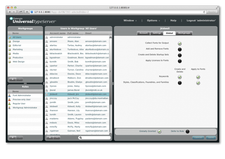
Task: Click the Preview-only User role icon
Action: [9, 100]
